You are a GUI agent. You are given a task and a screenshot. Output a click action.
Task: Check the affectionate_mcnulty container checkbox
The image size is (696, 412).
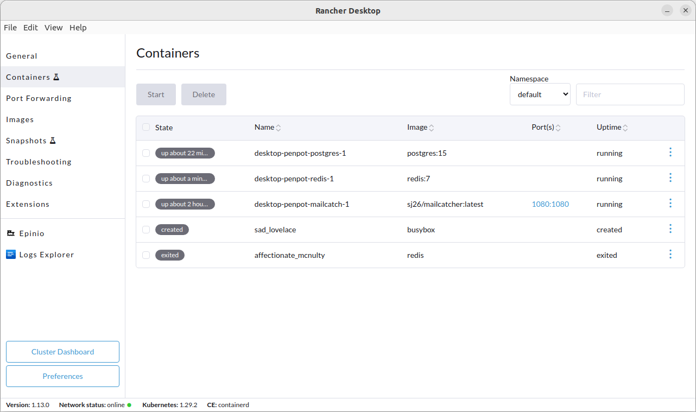(x=146, y=255)
